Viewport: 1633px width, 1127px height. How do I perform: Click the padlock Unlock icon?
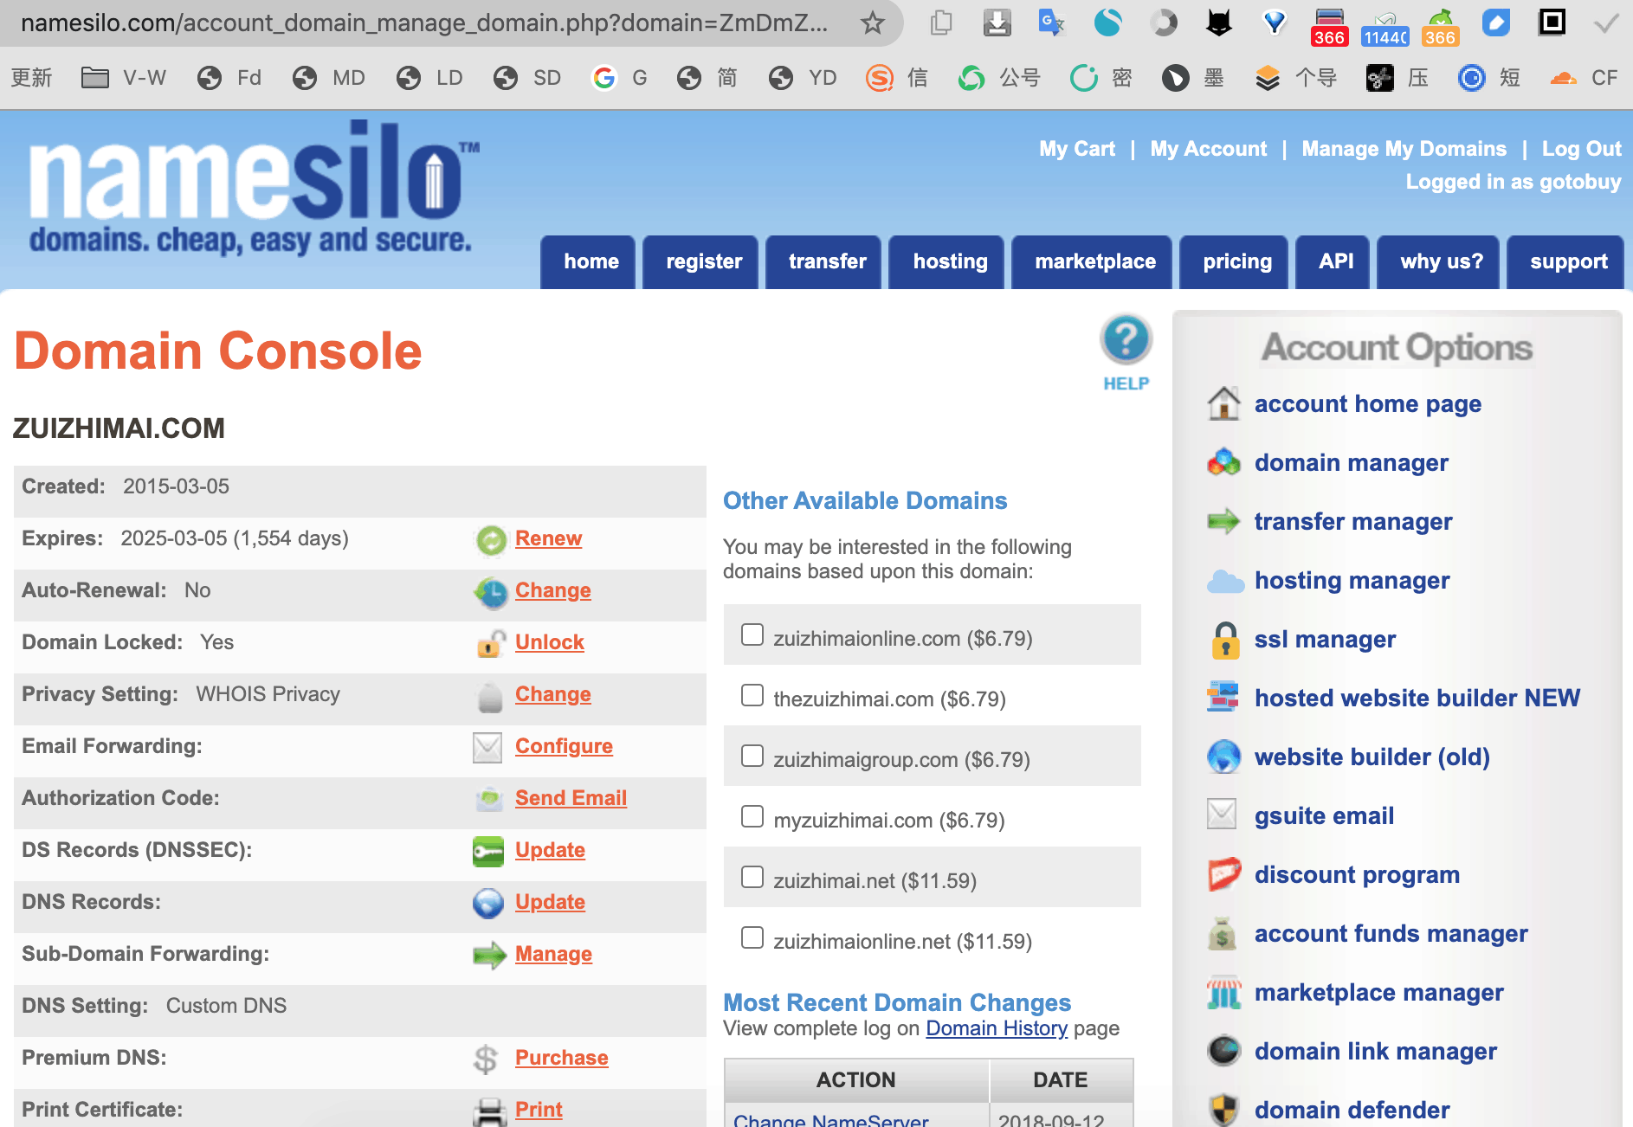pos(491,643)
